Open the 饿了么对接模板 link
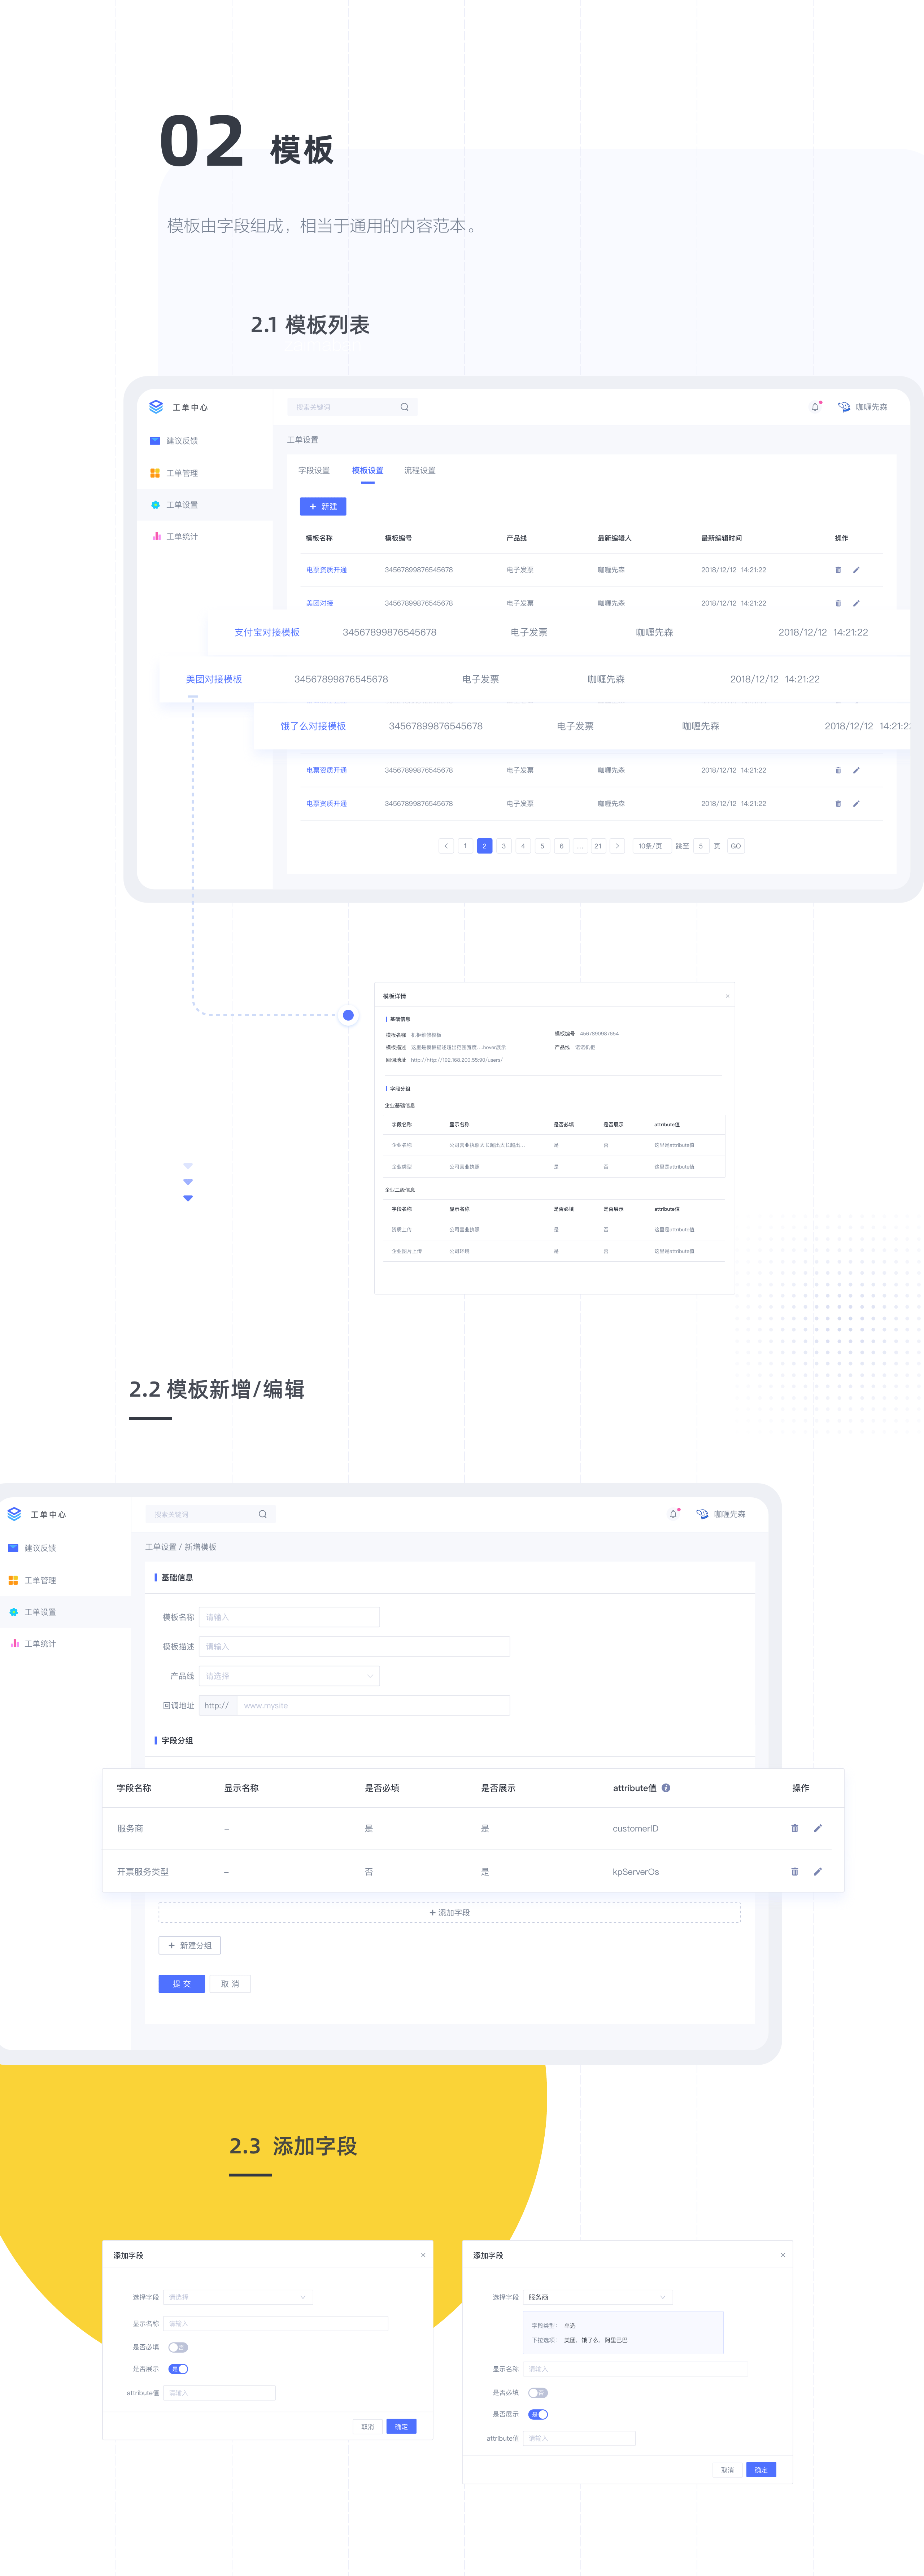Viewport: 924px width, 2576px height. (313, 727)
